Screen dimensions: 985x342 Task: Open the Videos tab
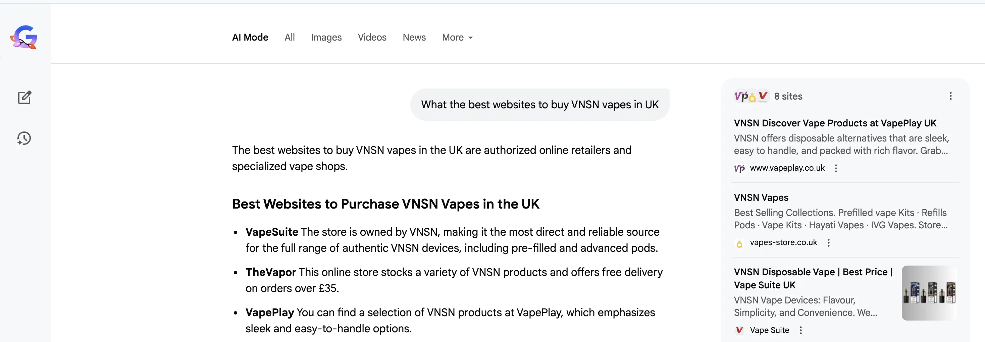coord(372,38)
